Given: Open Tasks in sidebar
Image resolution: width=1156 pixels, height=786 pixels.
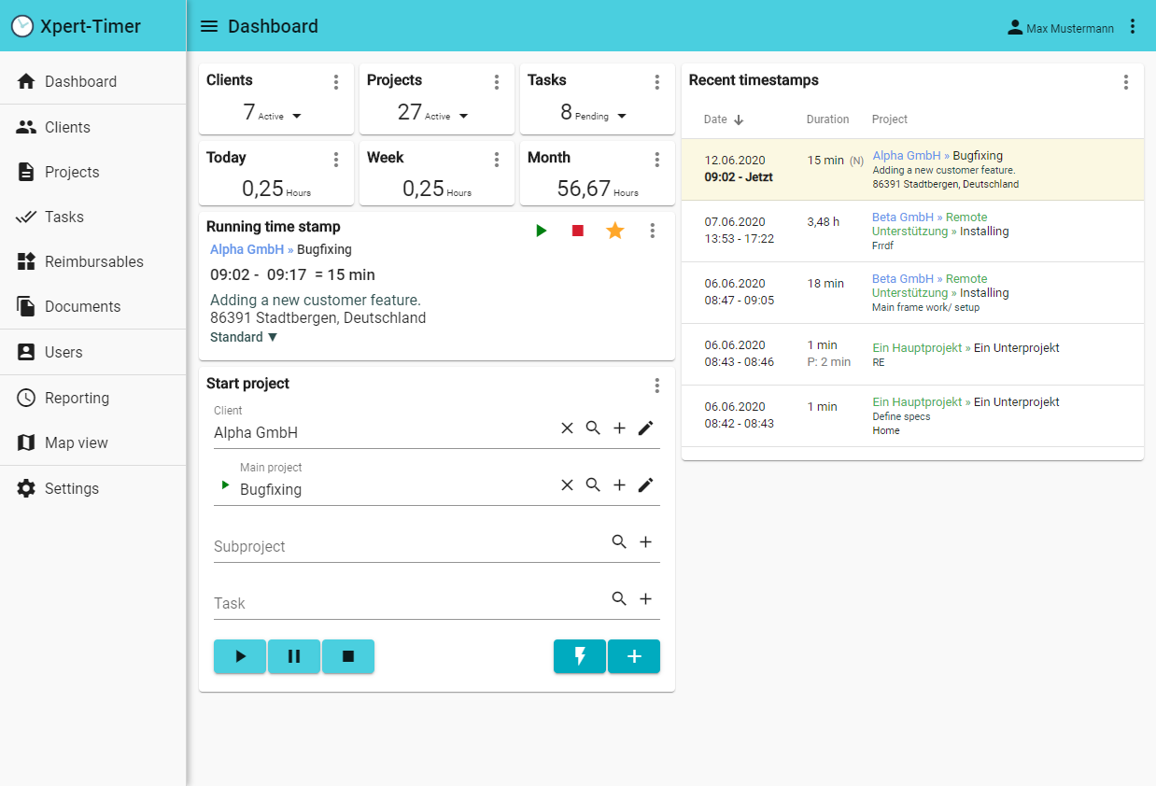Looking at the screenshot, I should 93,217.
